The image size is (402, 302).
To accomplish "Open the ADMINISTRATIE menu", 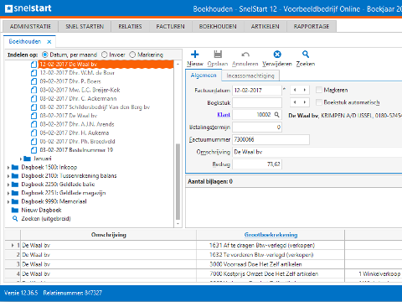I will click(x=30, y=27).
